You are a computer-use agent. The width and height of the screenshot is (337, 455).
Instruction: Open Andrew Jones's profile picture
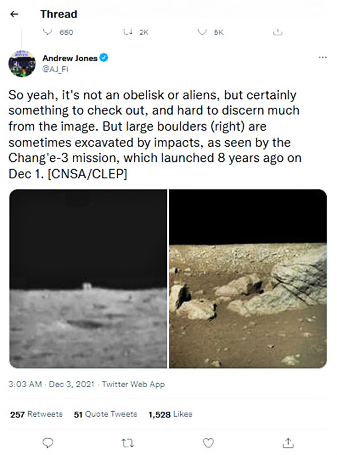(22, 63)
